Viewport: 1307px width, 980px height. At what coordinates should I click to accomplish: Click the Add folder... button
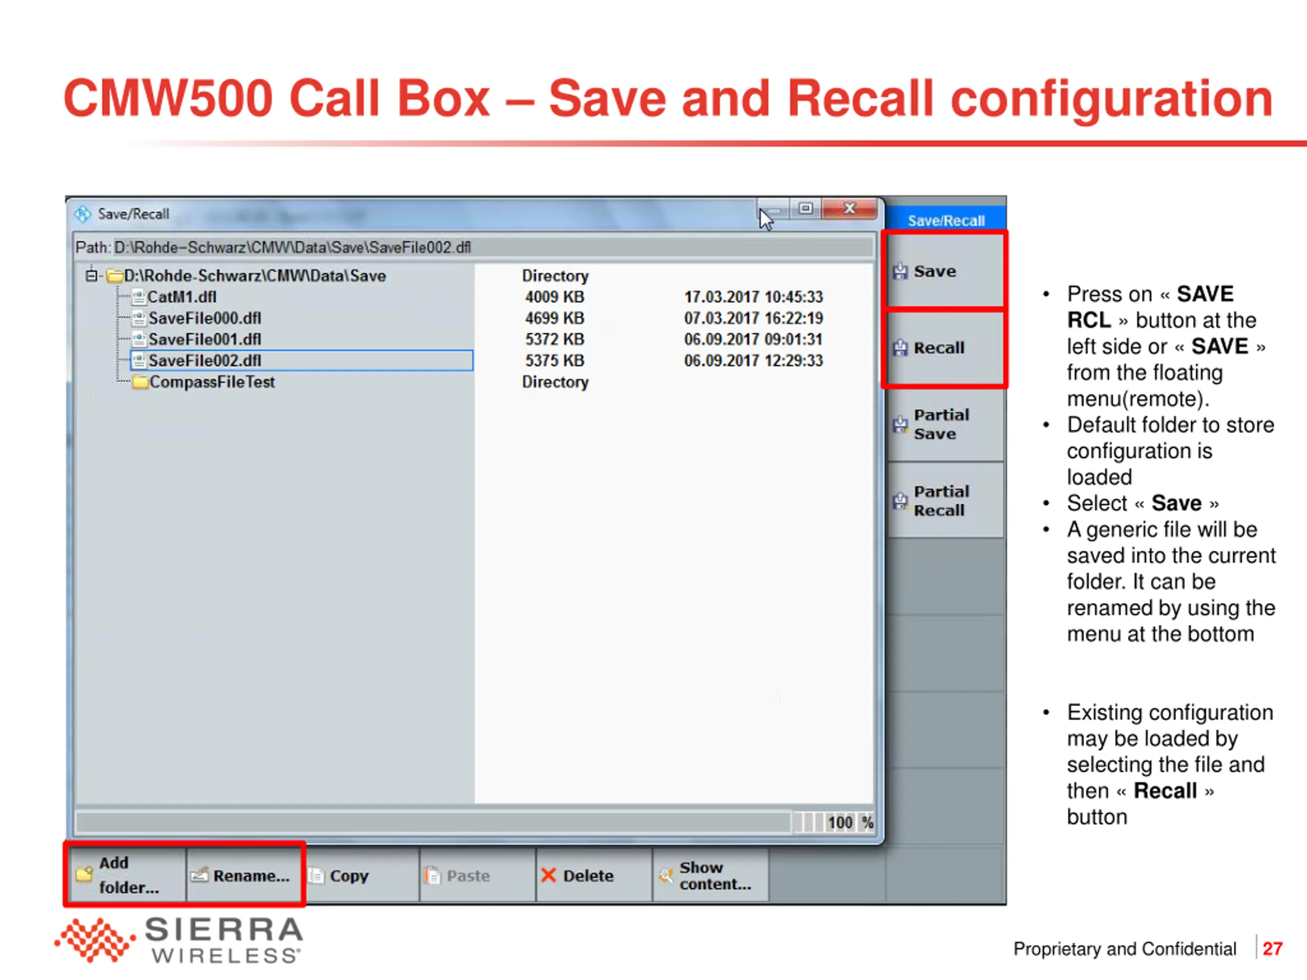pyautogui.click(x=128, y=875)
